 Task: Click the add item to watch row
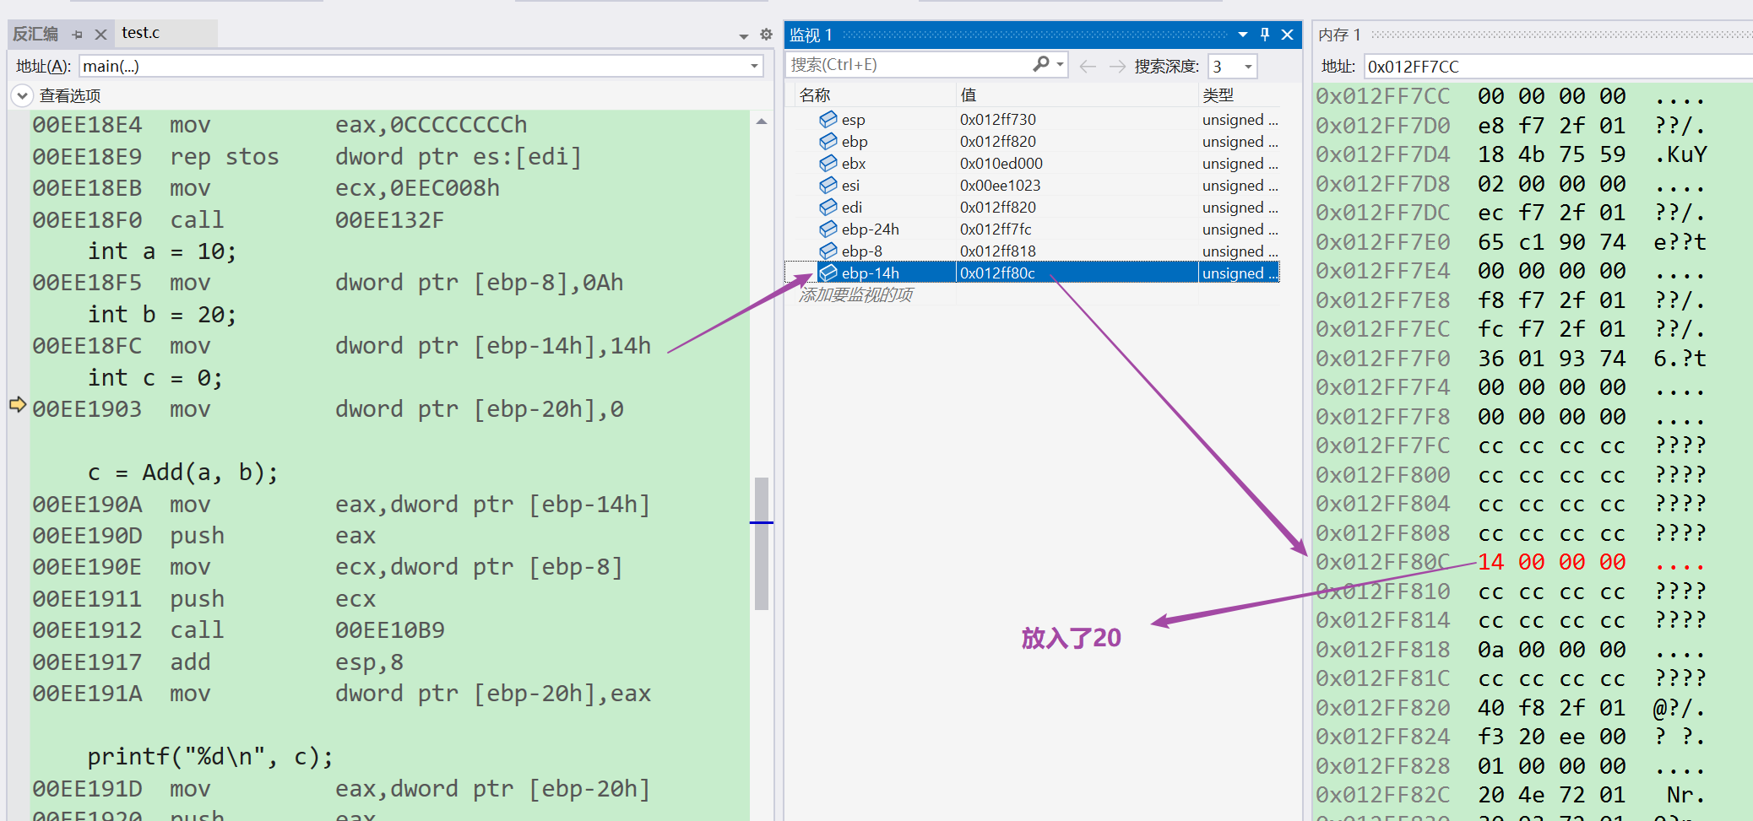855,294
